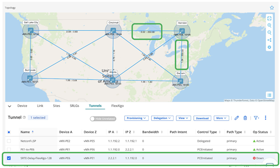Viewport: 280px width, 168px height.
Task: Edit selected tunnel with pencil icon
Action: coord(237,118)
